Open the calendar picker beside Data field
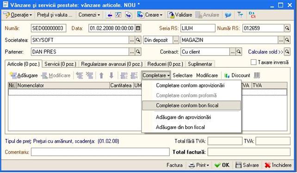The image size is (297, 173). pos(138,28)
